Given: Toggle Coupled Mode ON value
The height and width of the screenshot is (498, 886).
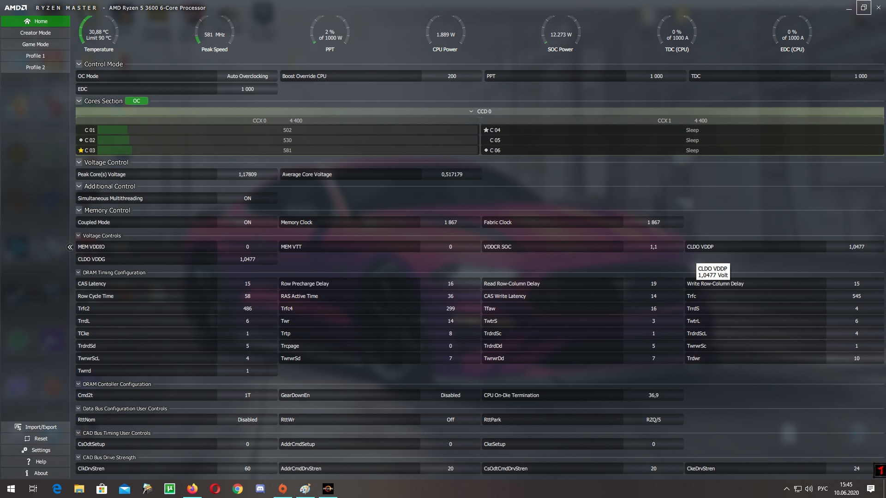Looking at the screenshot, I should 247,222.
